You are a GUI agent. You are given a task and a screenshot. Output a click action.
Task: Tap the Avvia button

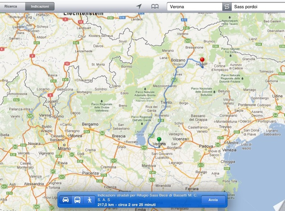[213, 200]
